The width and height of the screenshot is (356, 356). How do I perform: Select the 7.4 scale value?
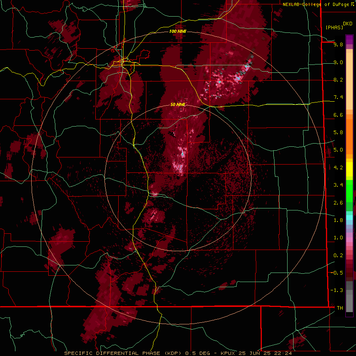pyautogui.click(x=338, y=97)
